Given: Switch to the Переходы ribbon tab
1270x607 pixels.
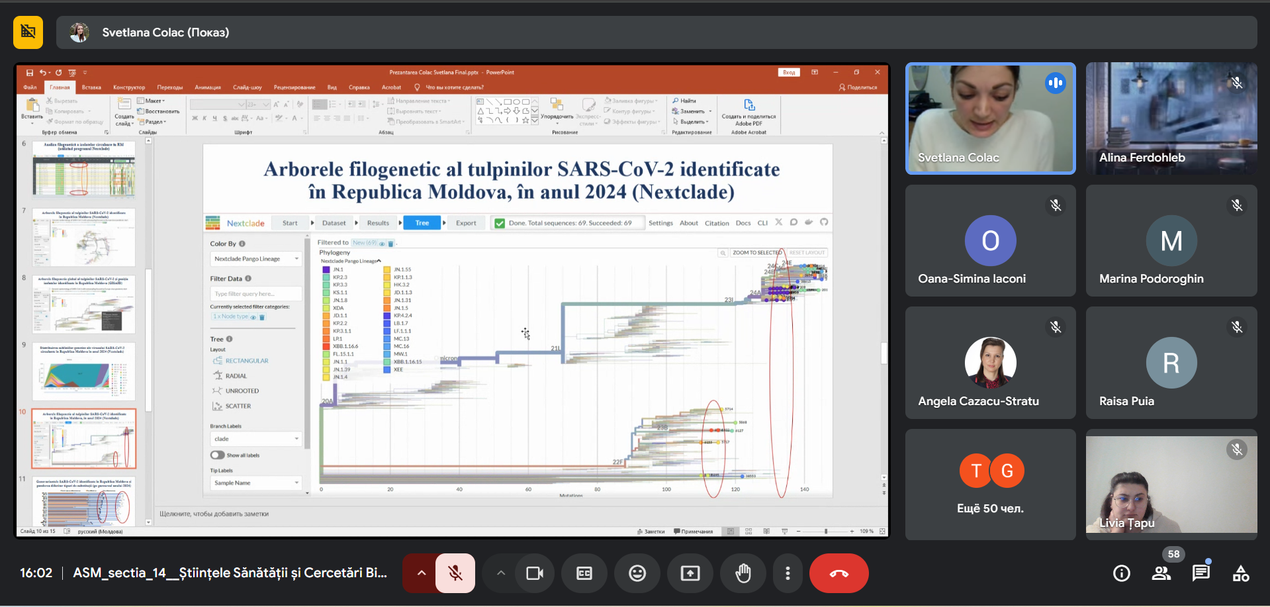Looking at the screenshot, I should (x=170, y=87).
